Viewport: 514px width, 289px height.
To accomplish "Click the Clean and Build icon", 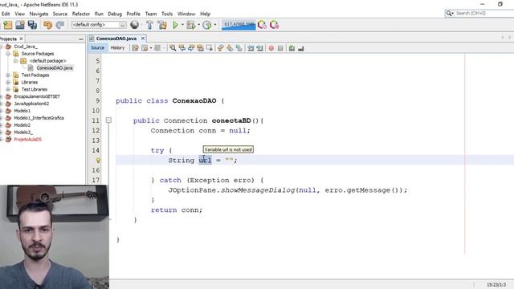I will click(162, 25).
